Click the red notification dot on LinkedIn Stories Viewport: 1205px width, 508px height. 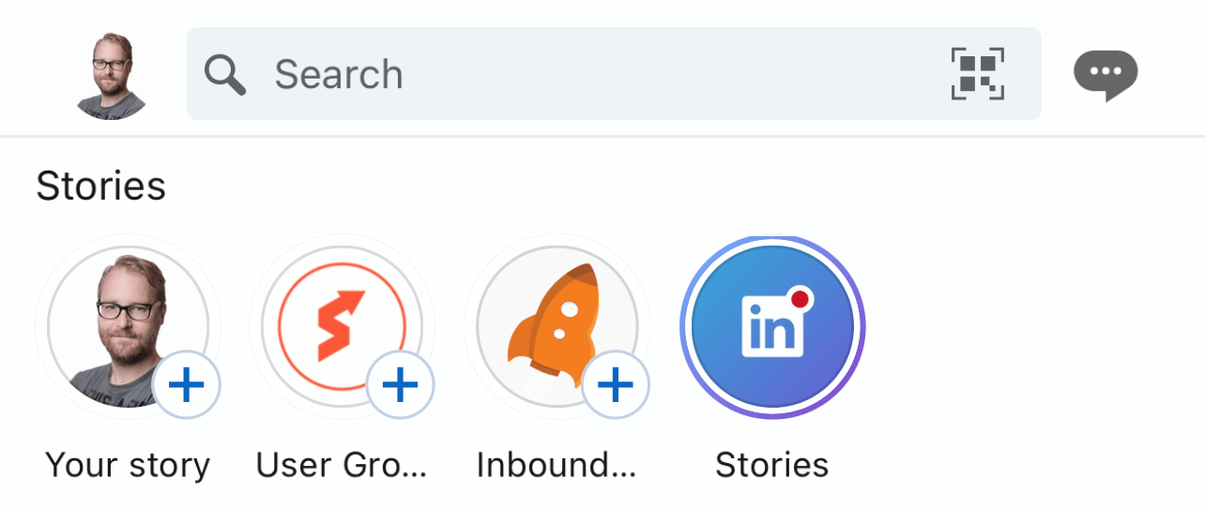coord(800,299)
